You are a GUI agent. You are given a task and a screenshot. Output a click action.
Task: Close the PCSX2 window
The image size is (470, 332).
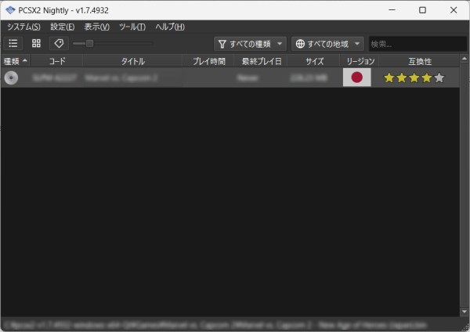(454, 10)
